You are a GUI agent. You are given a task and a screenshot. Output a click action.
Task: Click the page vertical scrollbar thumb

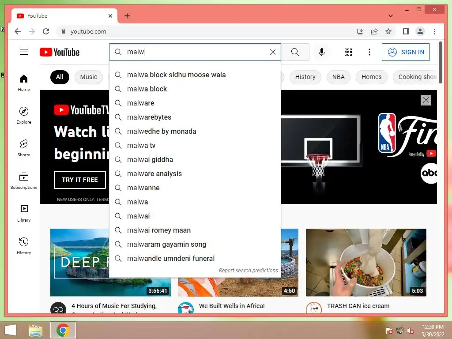coord(440,62)
